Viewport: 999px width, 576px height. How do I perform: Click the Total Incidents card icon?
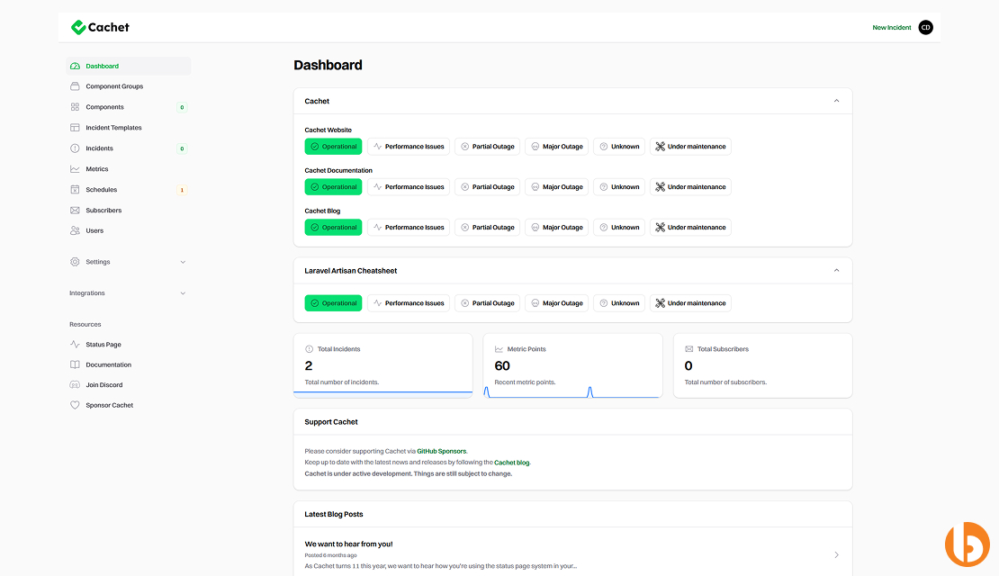coord(309,349)
